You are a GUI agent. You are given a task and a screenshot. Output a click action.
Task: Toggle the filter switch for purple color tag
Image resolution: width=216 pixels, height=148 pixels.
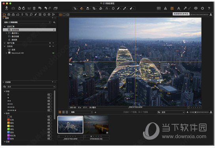pyautogui.click(x=50, y=139)
